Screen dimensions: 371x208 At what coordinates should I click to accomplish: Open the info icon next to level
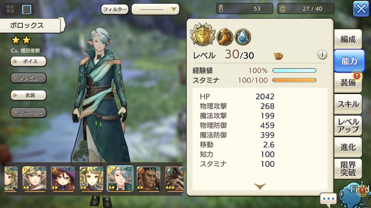[322, 55]
